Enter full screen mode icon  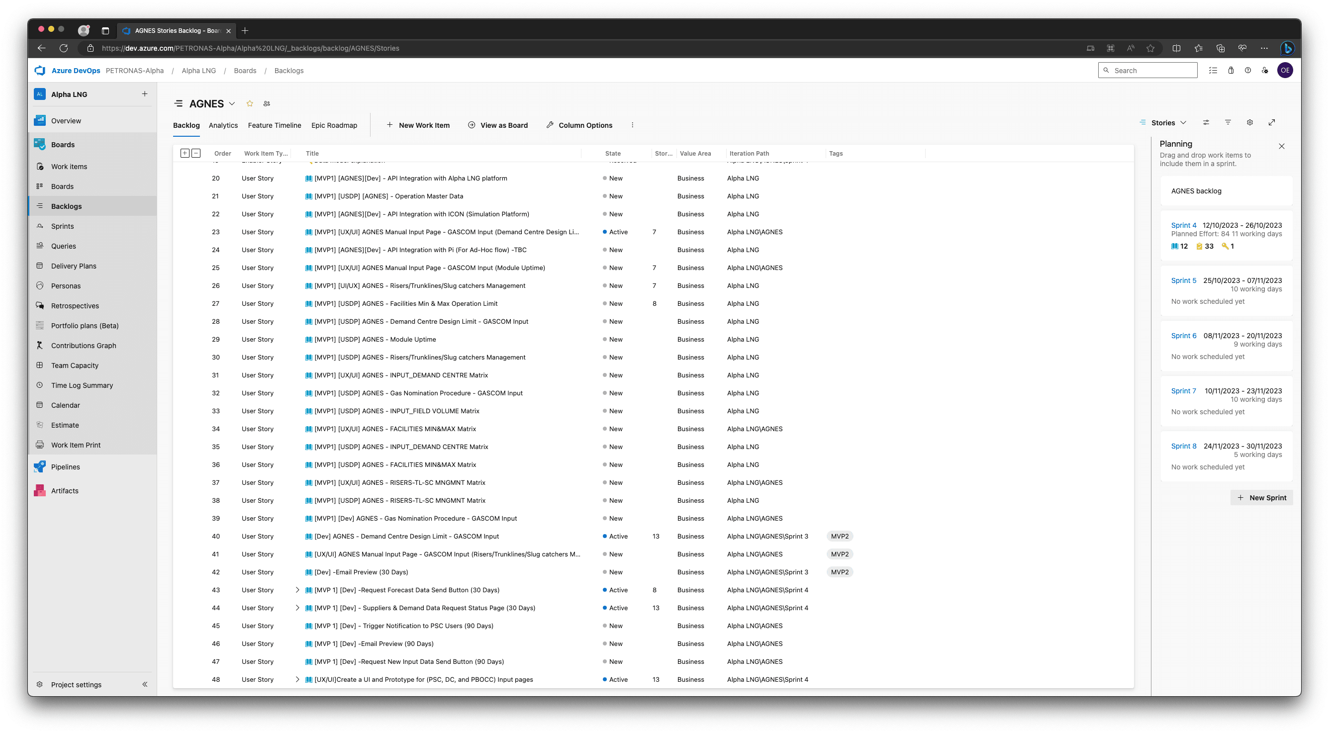coord(1272,122)
